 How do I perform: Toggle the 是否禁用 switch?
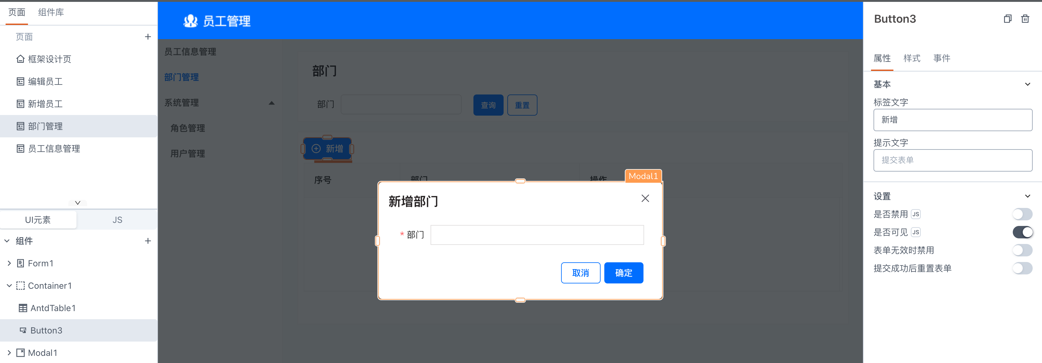[1022, 214]
